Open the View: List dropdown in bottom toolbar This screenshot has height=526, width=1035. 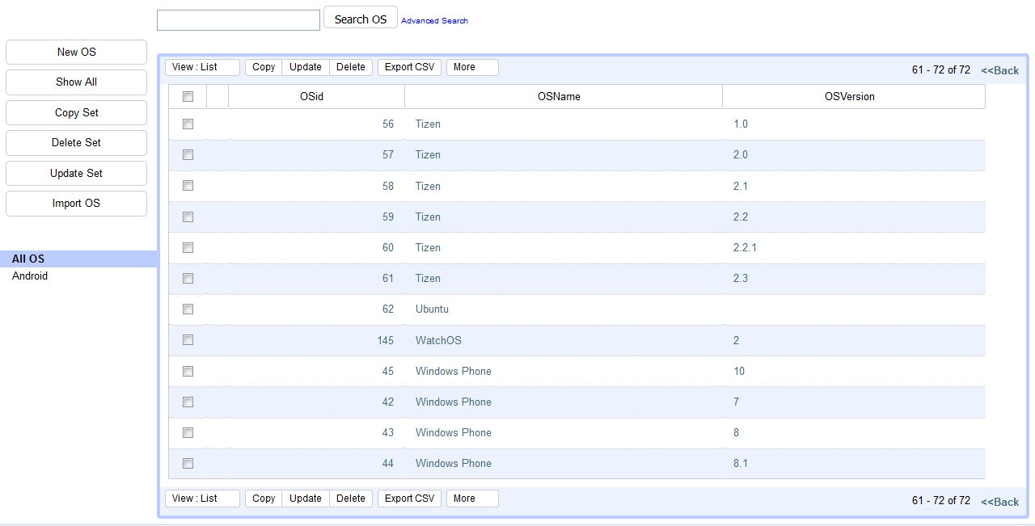pos(202,499)
